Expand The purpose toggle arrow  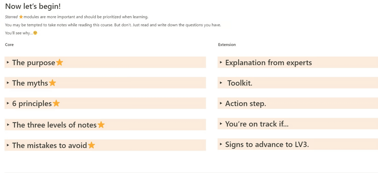pos(8,62)
